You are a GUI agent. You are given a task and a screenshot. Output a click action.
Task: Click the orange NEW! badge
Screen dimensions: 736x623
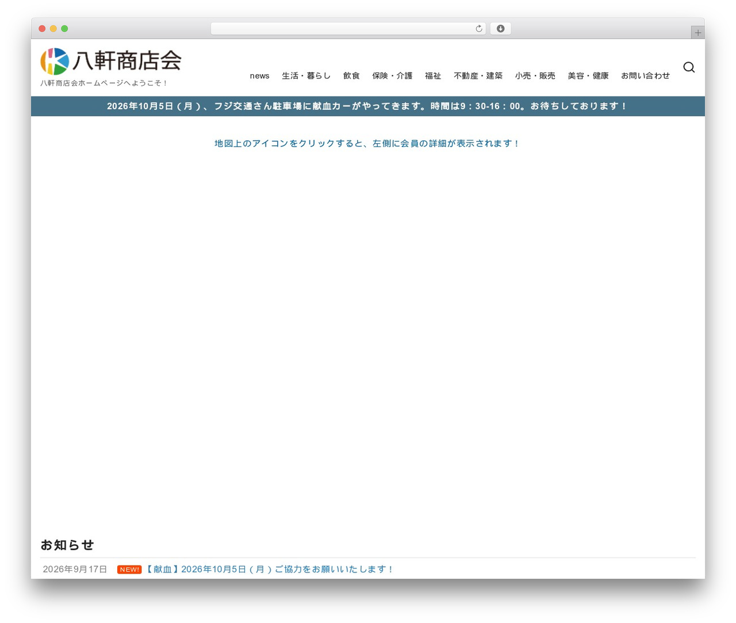pos(129,570)
